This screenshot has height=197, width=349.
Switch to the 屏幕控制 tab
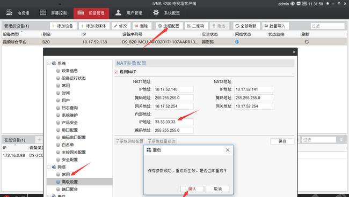point(53,13)
